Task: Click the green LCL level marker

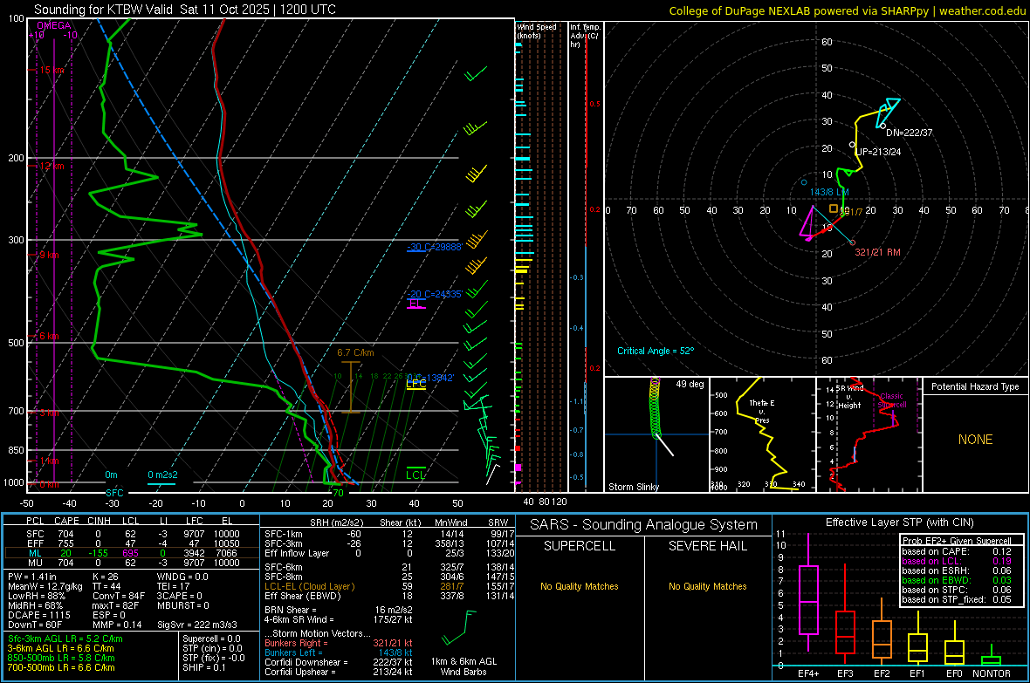Action: [415, 474]
